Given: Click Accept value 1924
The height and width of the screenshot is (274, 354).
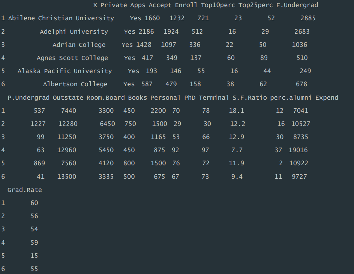Looking at the screenshot, I should point(171,31).
